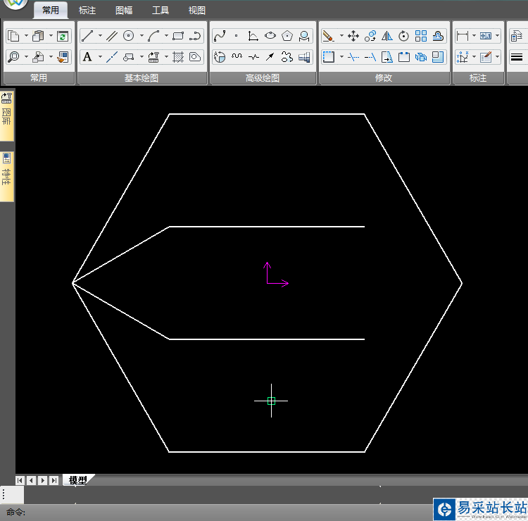Switch to the 标注 ribbon tab
The image size is (528, 521).
click(87, 11)
